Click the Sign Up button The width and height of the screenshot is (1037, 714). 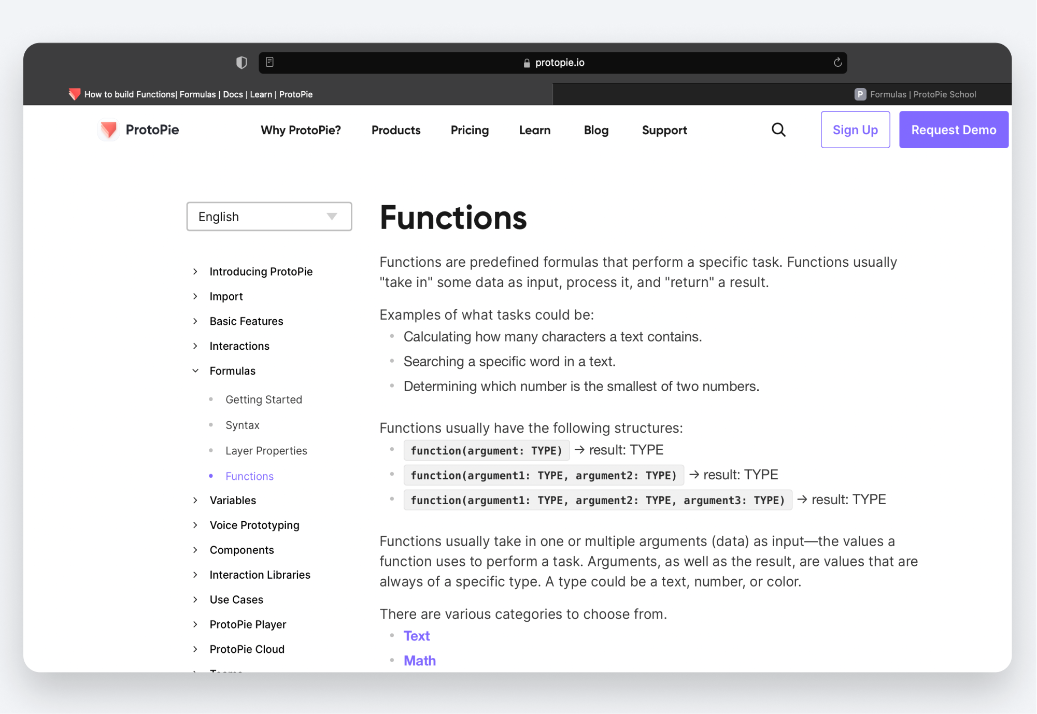point(855,129)
